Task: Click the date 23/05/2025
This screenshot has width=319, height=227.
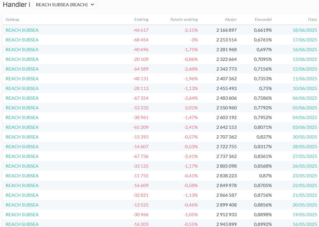Action: (305, 176)
